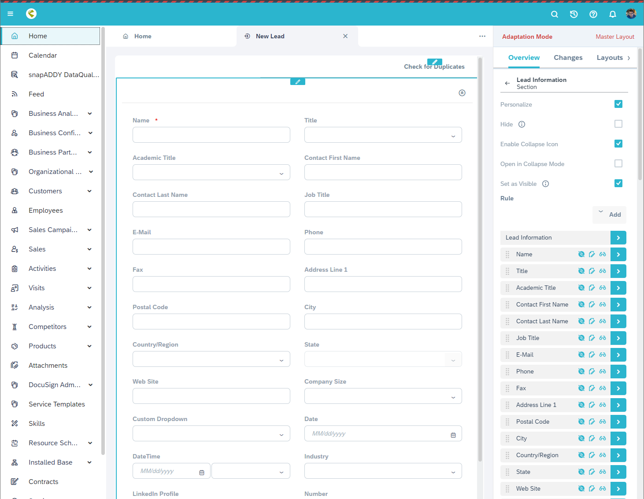
Task: Switch to the Changes tab
Action: (568, 57)
